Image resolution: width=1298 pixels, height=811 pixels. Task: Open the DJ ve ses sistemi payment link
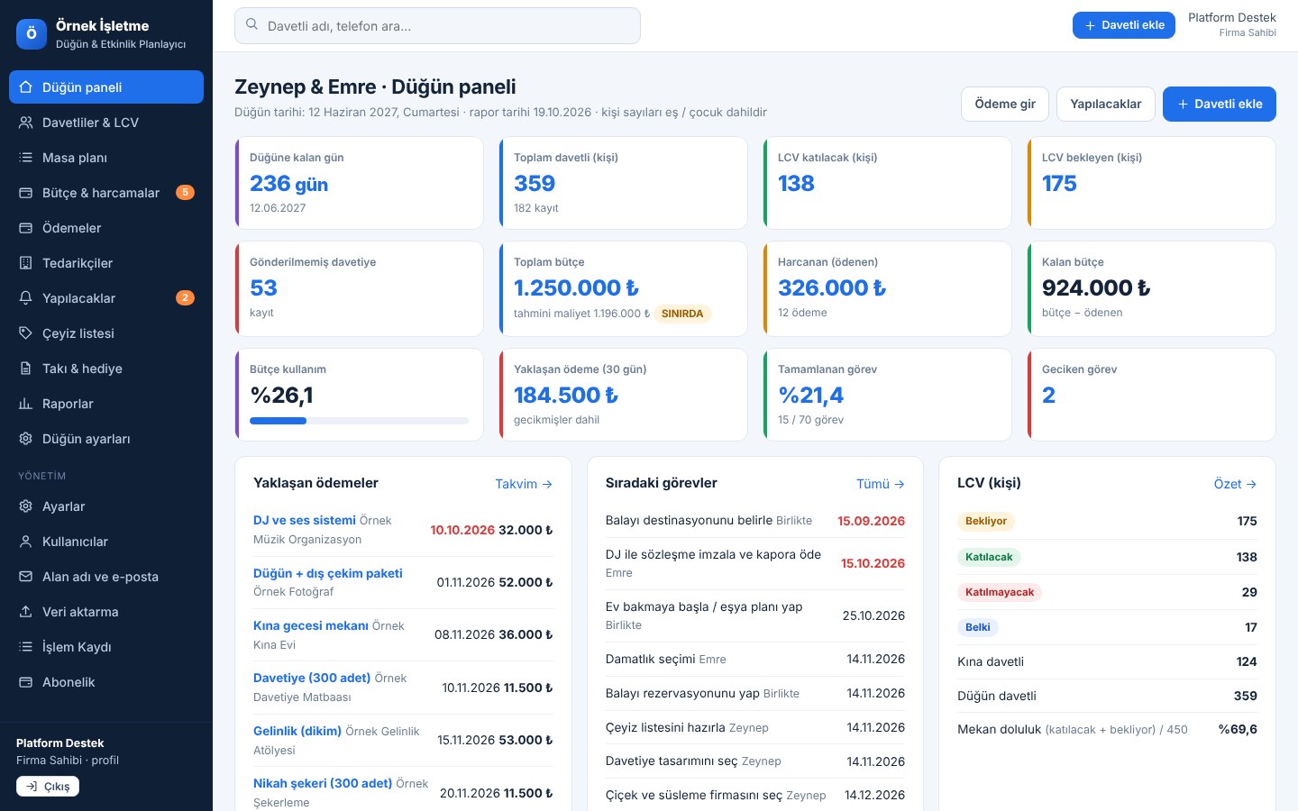click(x=305, y=520)
